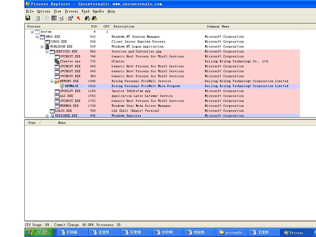Image resolution: width=316 pixels, height=237 pixels.
Task: Click the Refresh Now toolbar icon
Action: coord(37,18)
